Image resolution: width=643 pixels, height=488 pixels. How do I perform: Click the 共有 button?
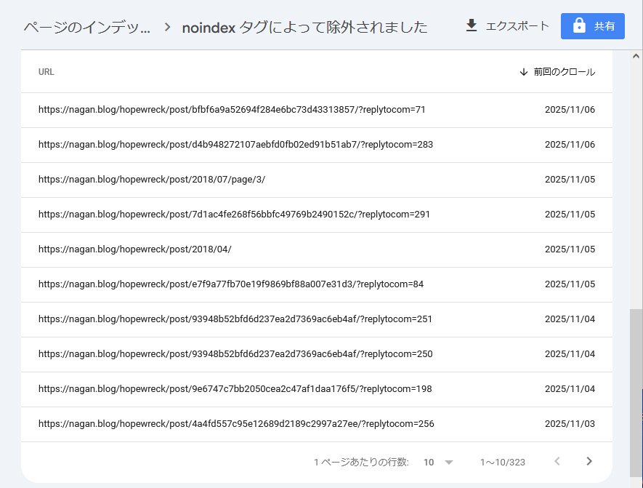tap(592, 25)
